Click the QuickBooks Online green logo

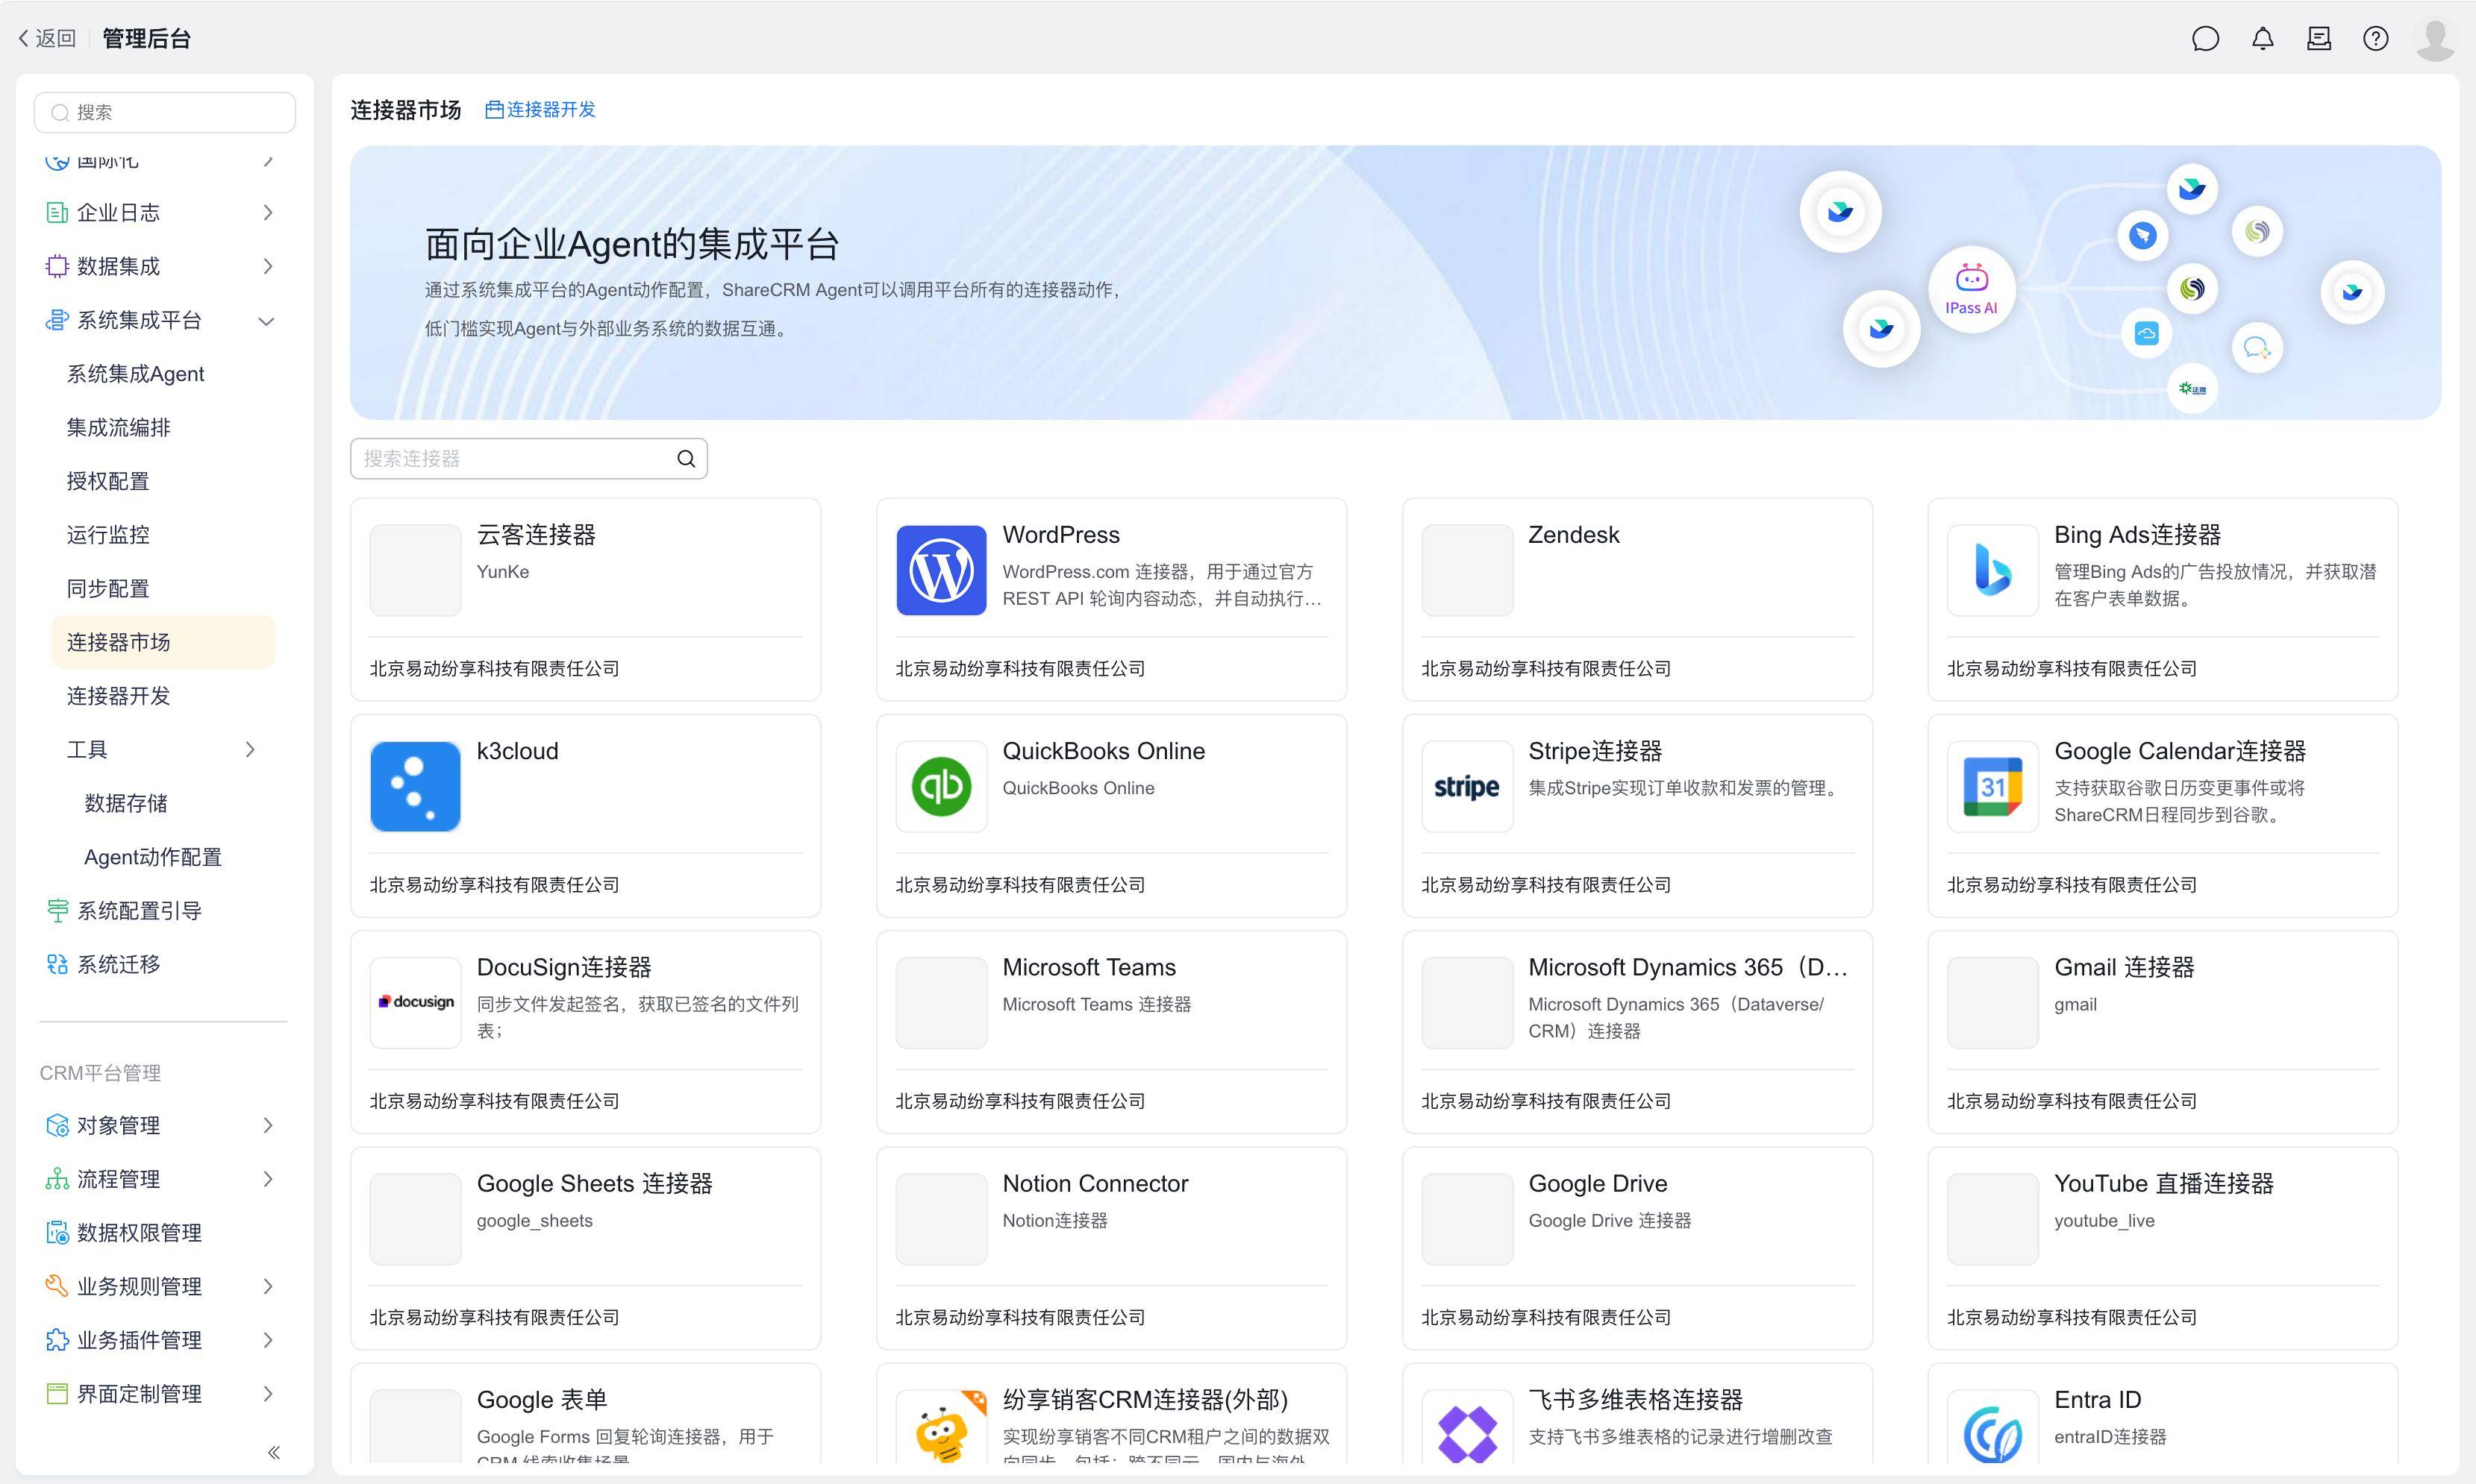pyautogui.click(x=940, y=786)
